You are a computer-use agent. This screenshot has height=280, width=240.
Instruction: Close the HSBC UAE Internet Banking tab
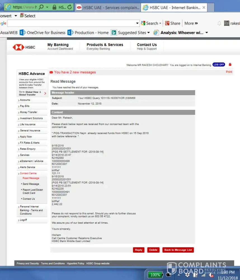(204, 8)
